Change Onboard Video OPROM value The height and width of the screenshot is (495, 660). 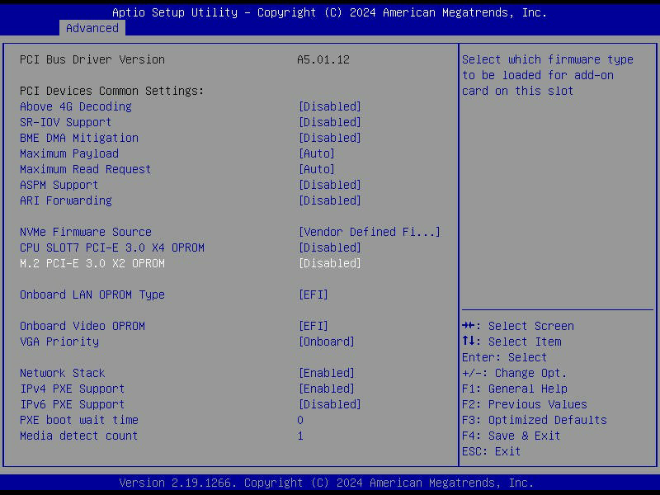tap(313, 326)
